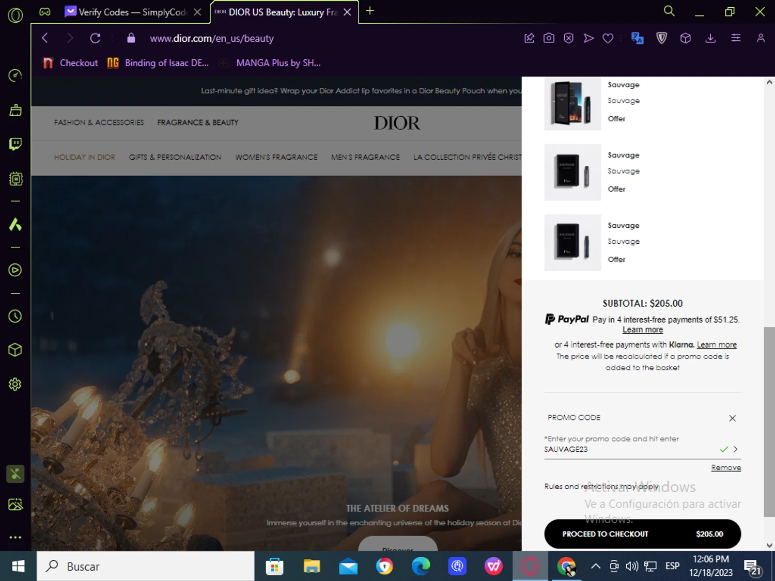The width and height of the screenshot is (775, 581).
Task: Click the Buscar taskbar search box
Action: [146, 567]
